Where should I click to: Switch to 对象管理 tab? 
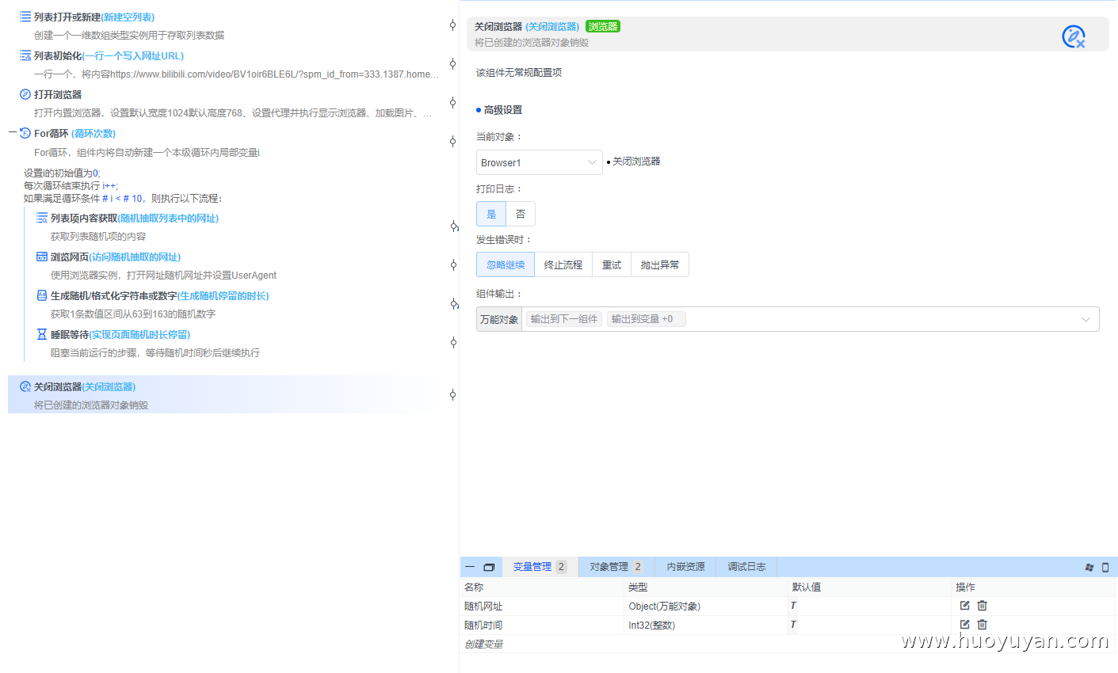coord(616,567)
